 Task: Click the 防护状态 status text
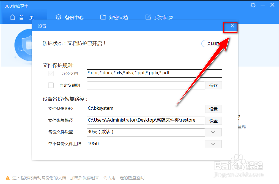[74, 43]
